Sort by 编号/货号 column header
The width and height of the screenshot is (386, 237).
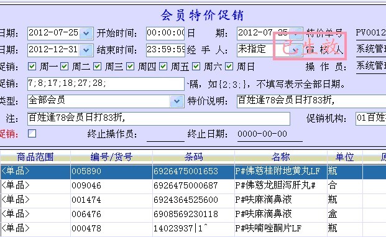tap(111, 157)
